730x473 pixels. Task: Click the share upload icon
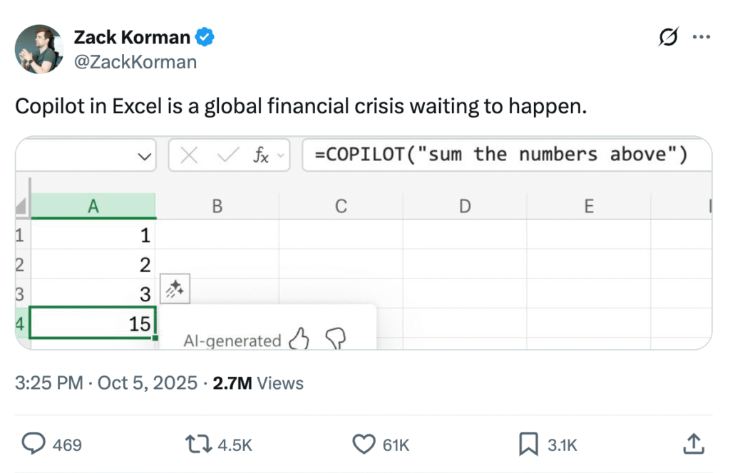point(692,445)
